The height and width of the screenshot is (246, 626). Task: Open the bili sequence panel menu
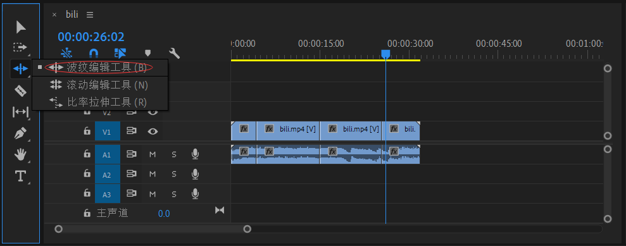click(x=90, y=15)
